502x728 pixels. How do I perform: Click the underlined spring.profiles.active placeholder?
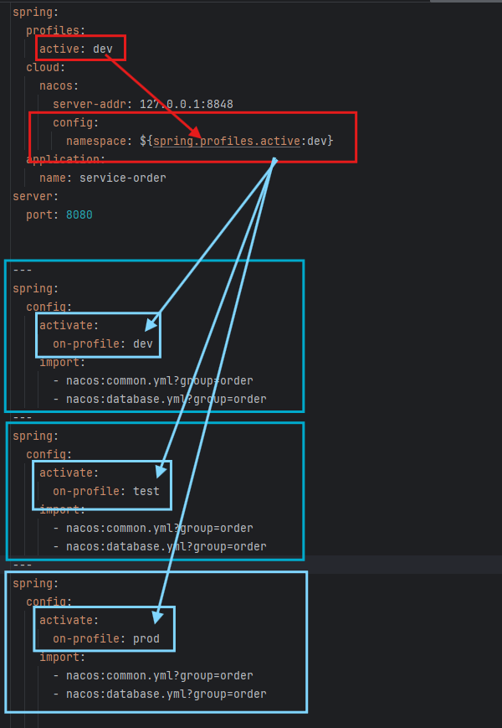coord(226,141)
